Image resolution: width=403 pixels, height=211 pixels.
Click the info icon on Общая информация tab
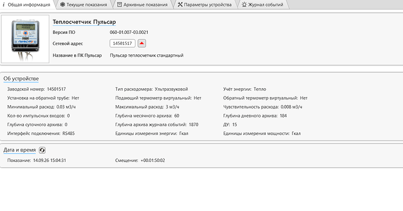4,5
